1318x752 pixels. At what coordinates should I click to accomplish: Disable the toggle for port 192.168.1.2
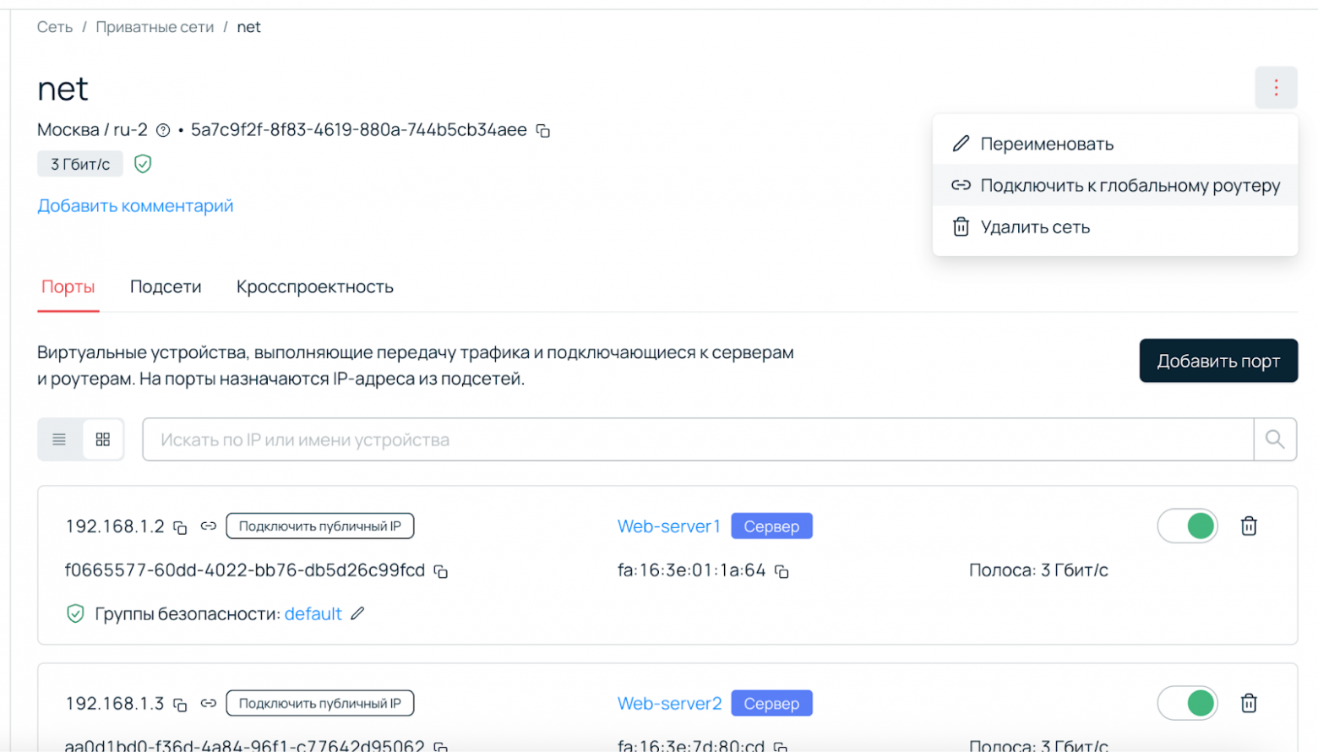point(1187,526)
